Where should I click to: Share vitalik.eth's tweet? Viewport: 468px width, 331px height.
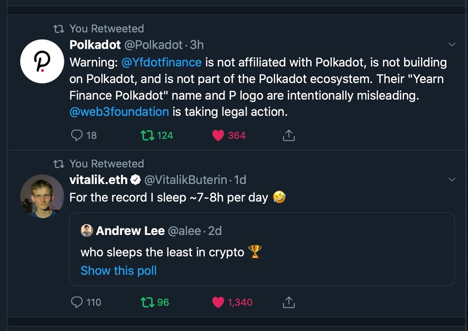(289, 302)
